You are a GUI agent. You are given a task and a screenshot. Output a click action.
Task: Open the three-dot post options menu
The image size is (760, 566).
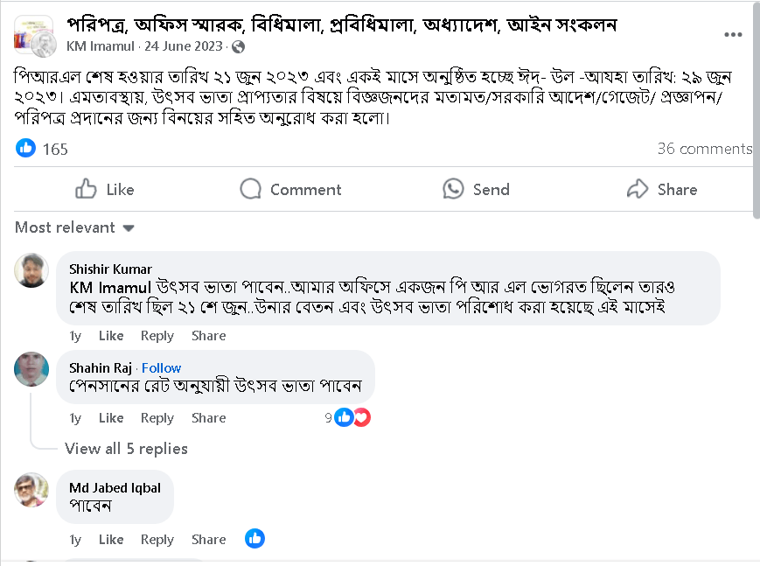click(733, 35)
